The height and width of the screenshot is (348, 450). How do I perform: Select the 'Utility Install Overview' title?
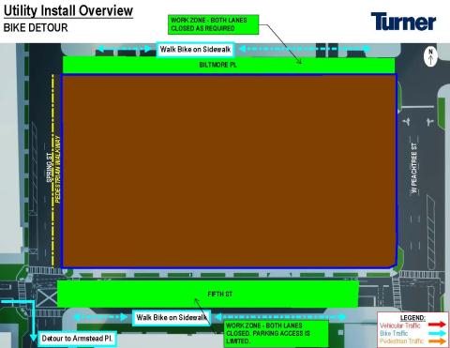tap(68, 10)
